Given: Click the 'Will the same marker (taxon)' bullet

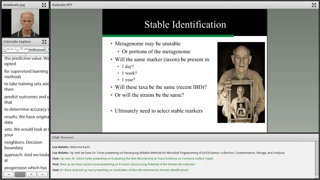Looking at the screenshot, I should tap(162, 59).
